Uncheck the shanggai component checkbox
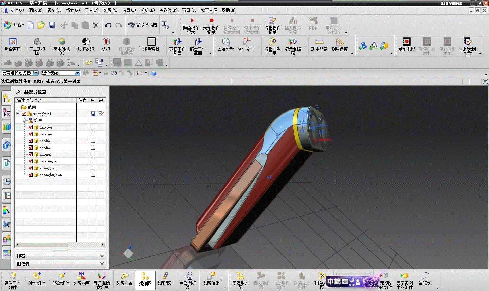 (31, 168)
